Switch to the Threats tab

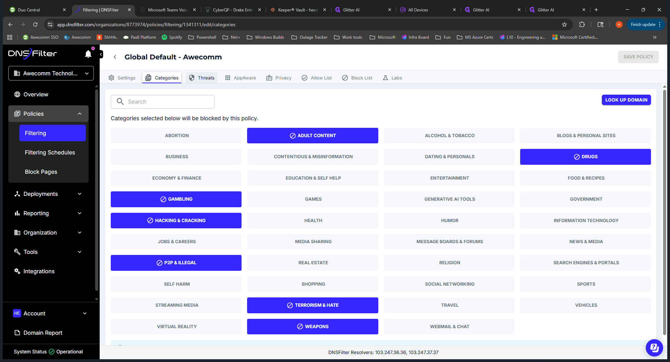coord(202,78)
